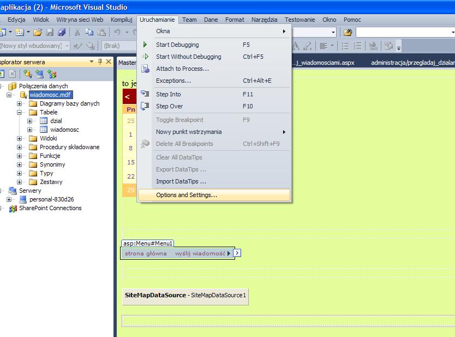Click the Cut scissors icon
Viewport: 455px width, 337px height.
(x=77, y=32)
